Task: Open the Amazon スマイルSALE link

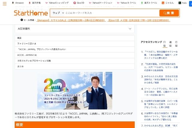Action: 71,20
